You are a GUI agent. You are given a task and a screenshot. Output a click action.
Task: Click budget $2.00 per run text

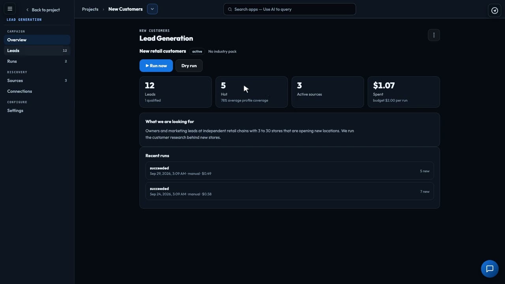tap(390, 100)
